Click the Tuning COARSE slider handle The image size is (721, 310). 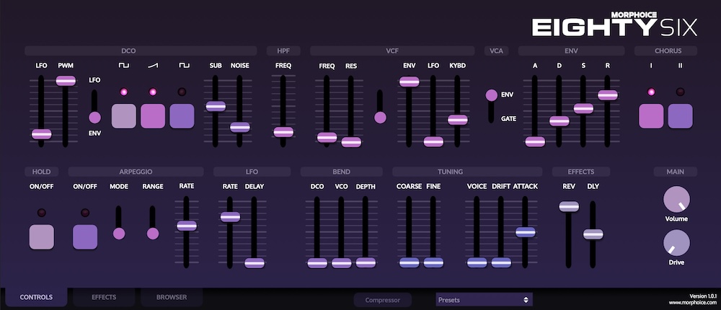tap(410, 262)
